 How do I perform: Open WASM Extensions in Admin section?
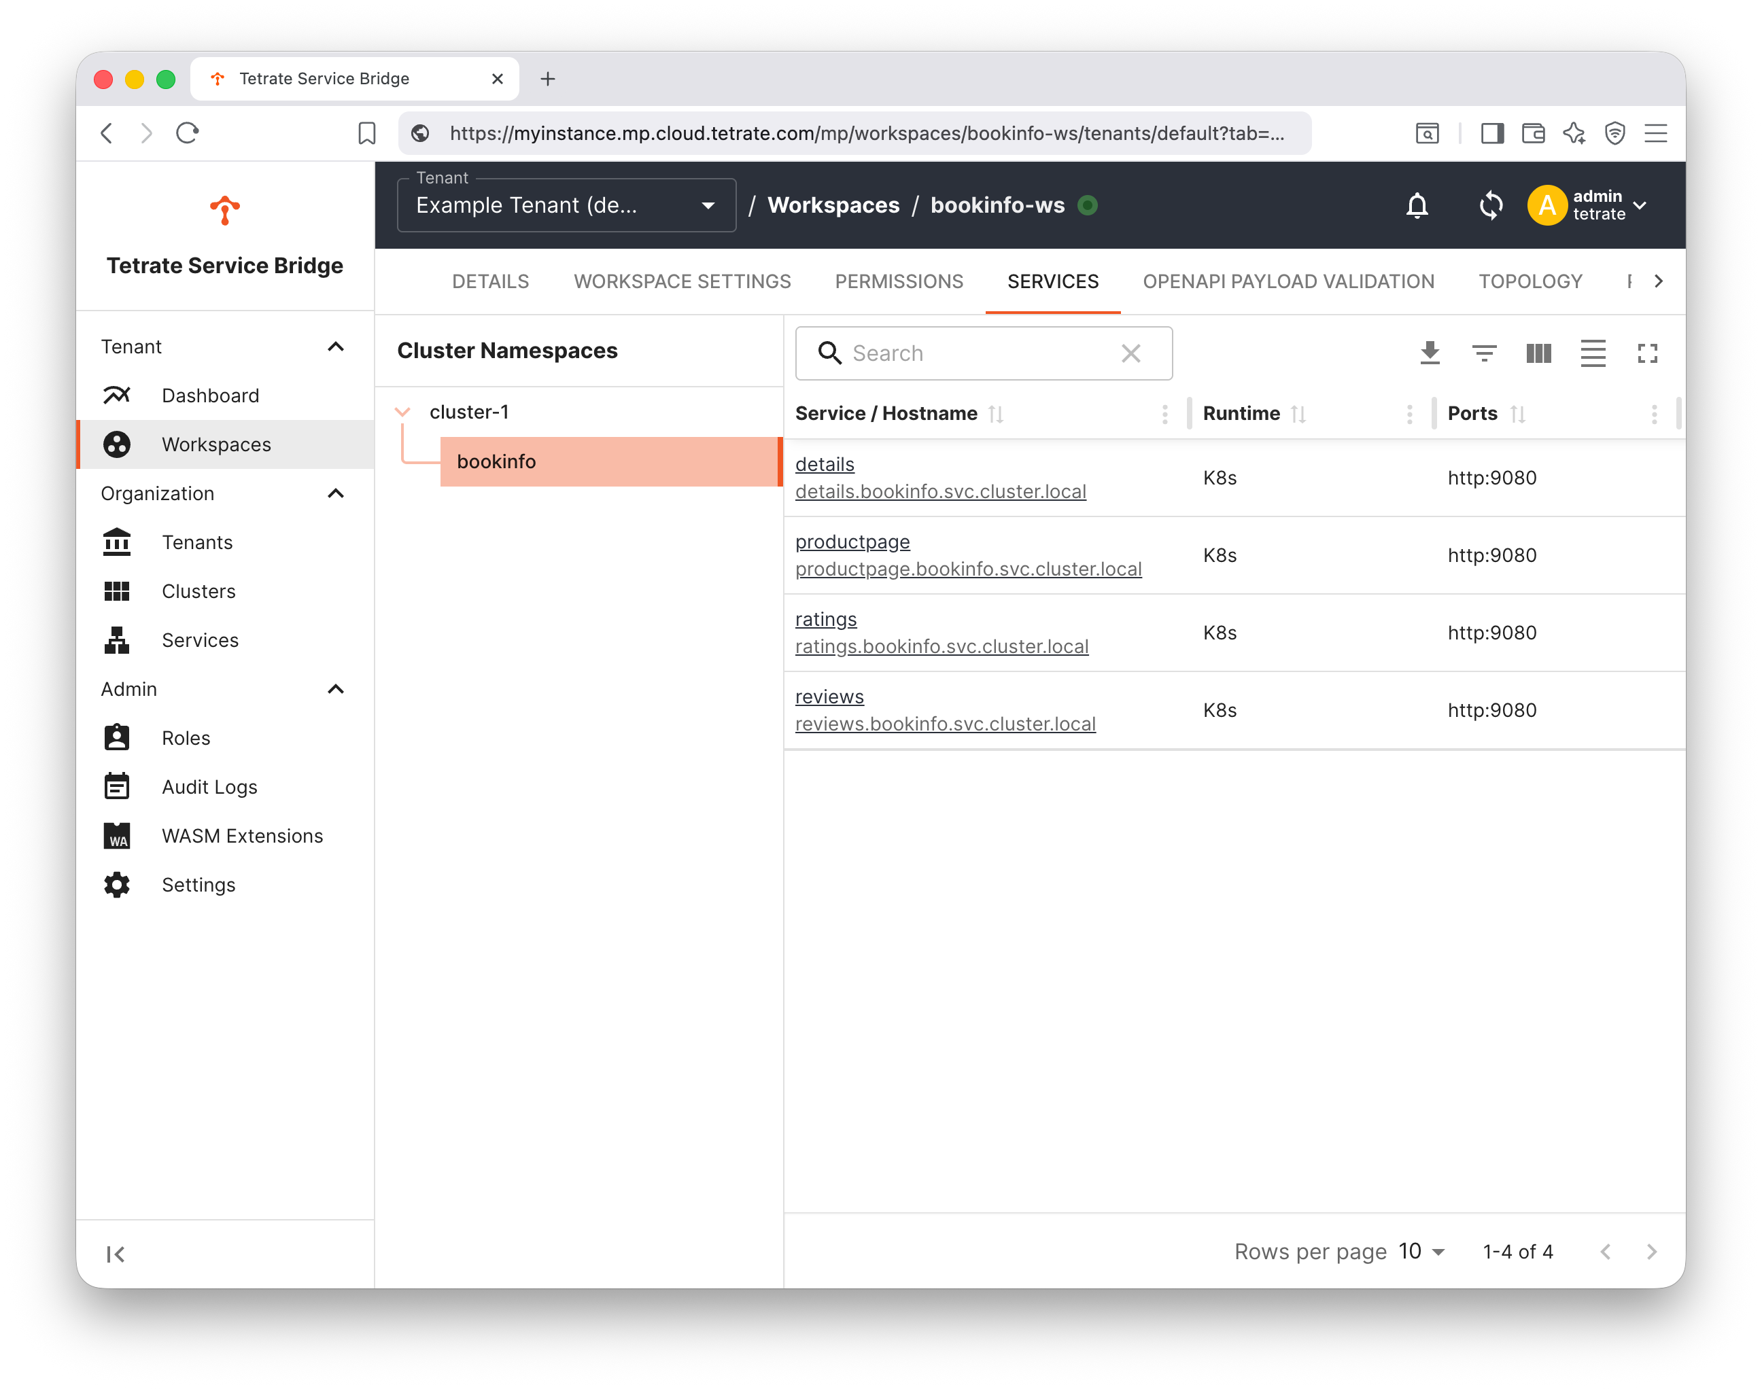[241, 835]
